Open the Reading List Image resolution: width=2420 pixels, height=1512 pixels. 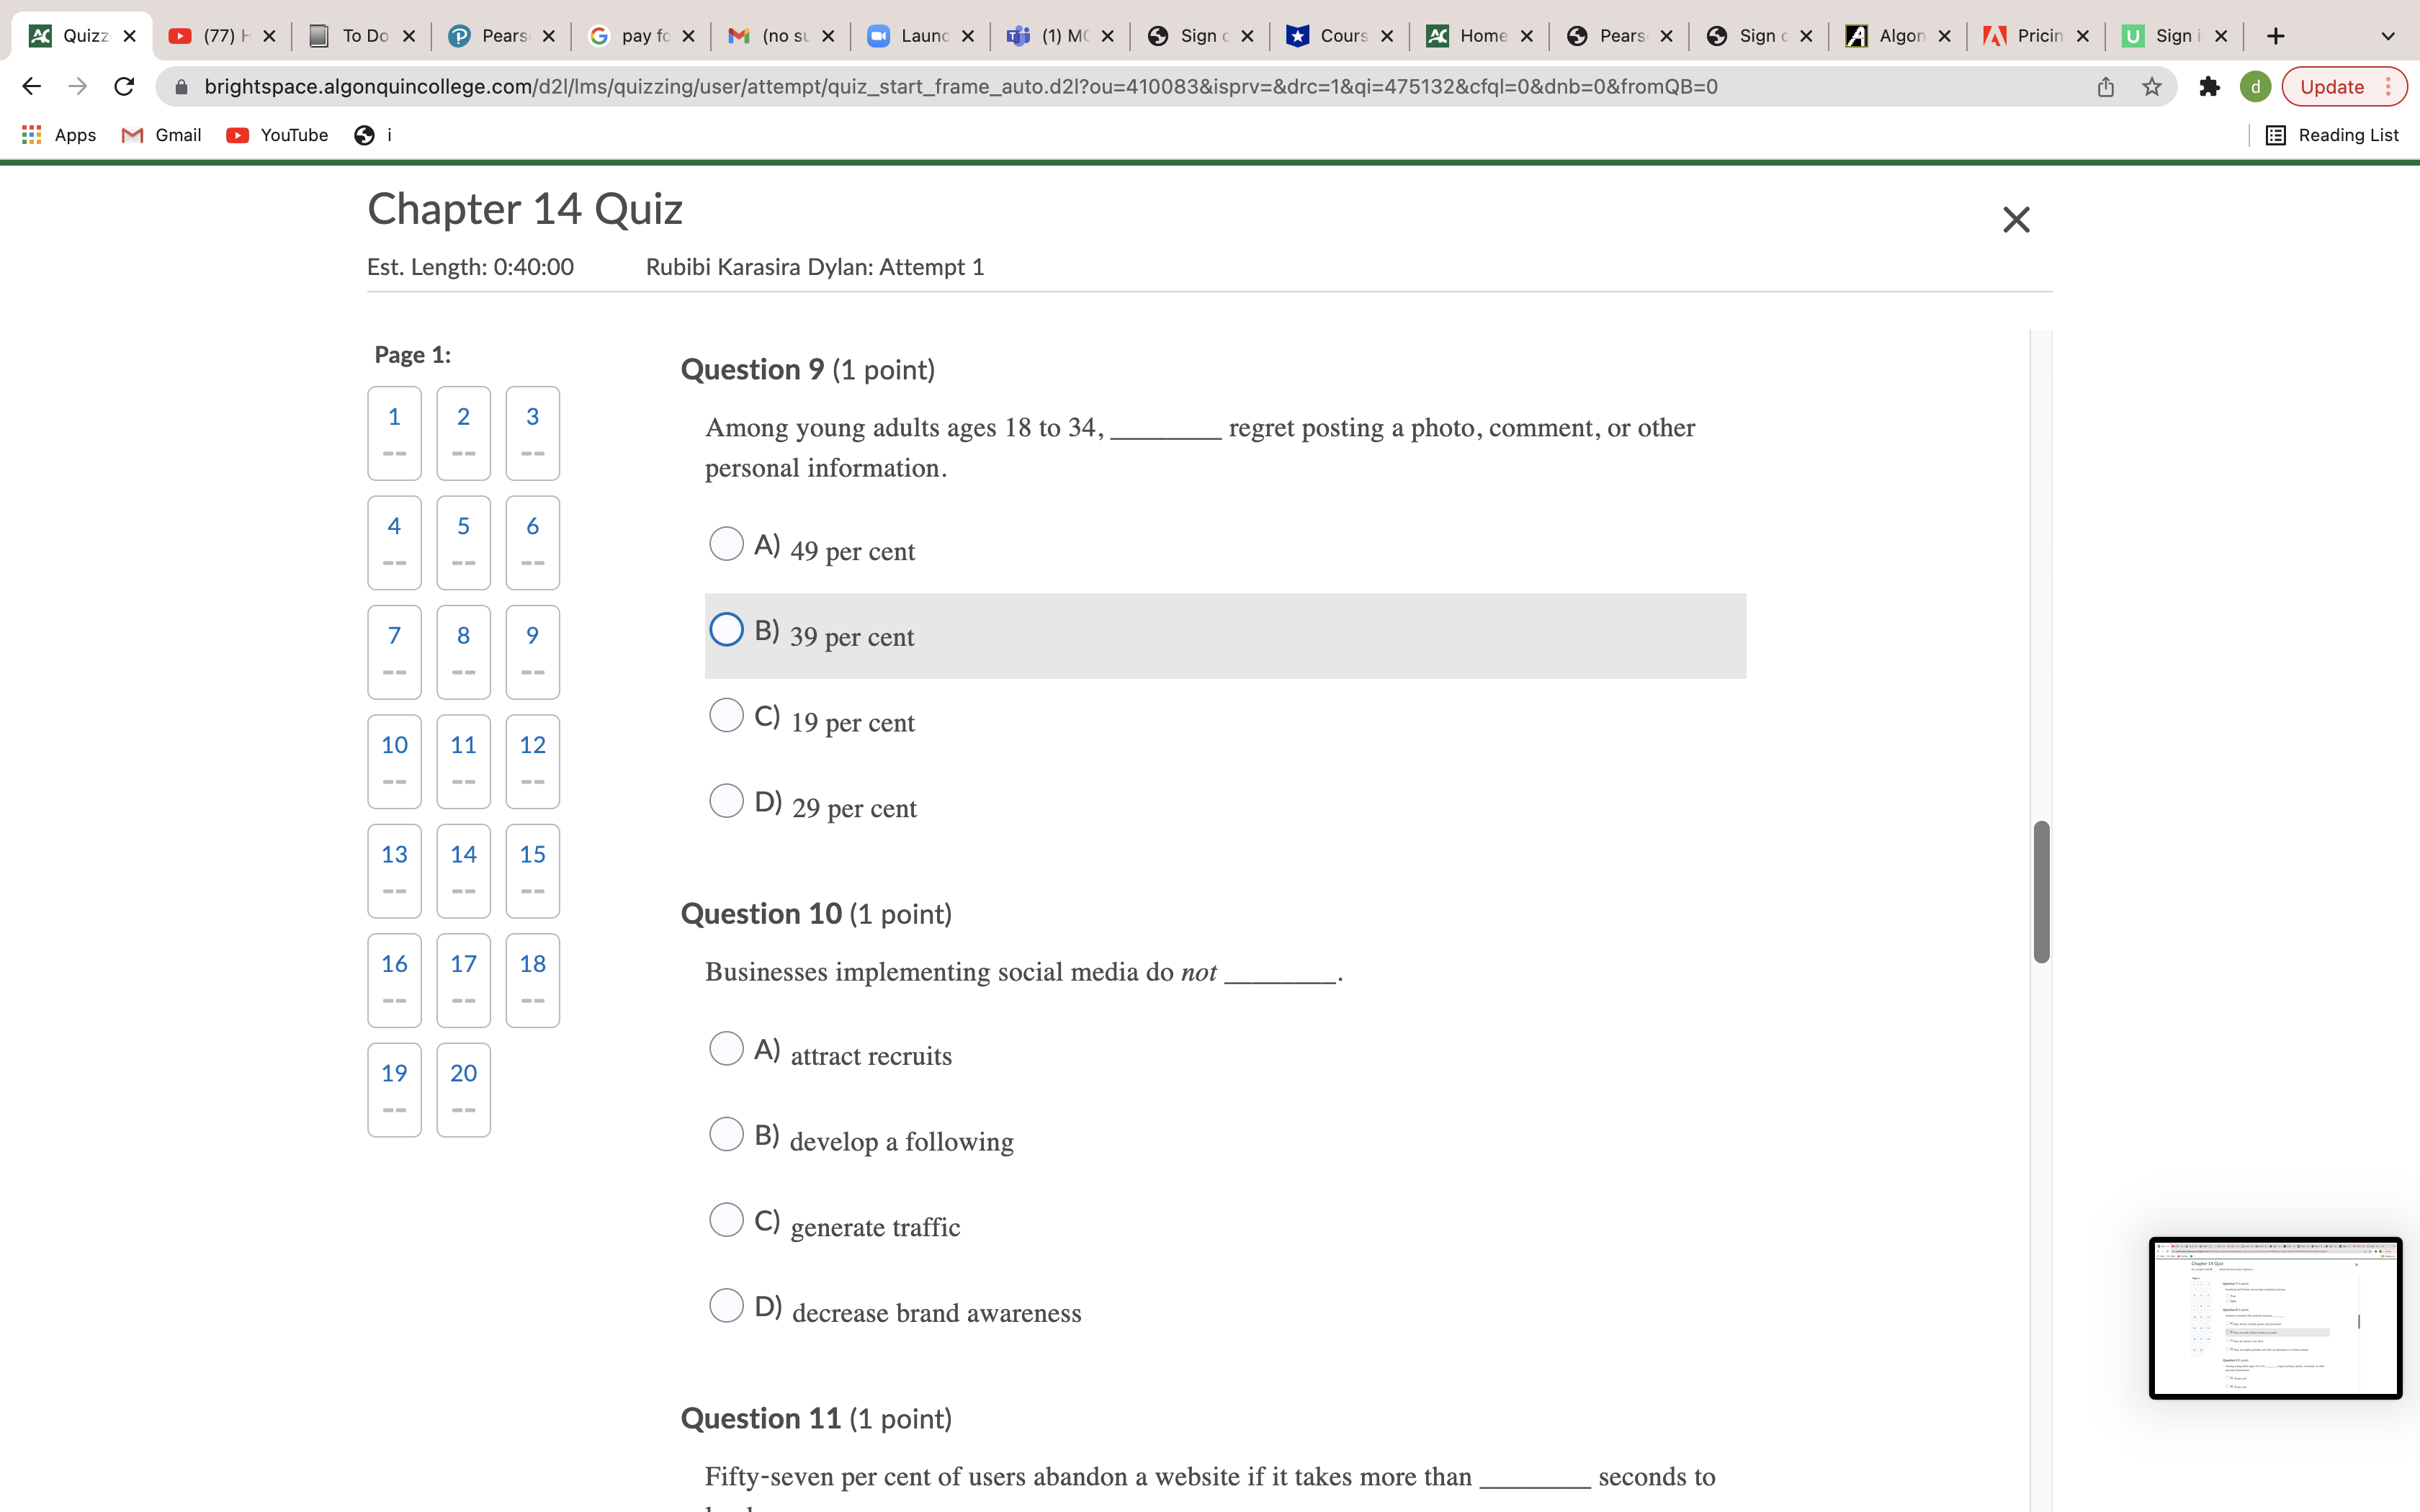pyautogui.click(x=2332, y=135)
